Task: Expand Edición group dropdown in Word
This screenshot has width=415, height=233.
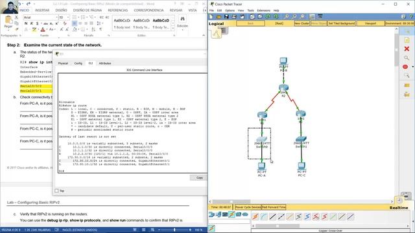Action: 182,30
